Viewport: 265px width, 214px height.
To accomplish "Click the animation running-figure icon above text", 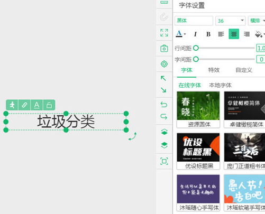I will (12, 105).
